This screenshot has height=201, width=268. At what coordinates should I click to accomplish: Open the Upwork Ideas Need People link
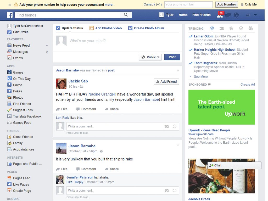[209, 130]
